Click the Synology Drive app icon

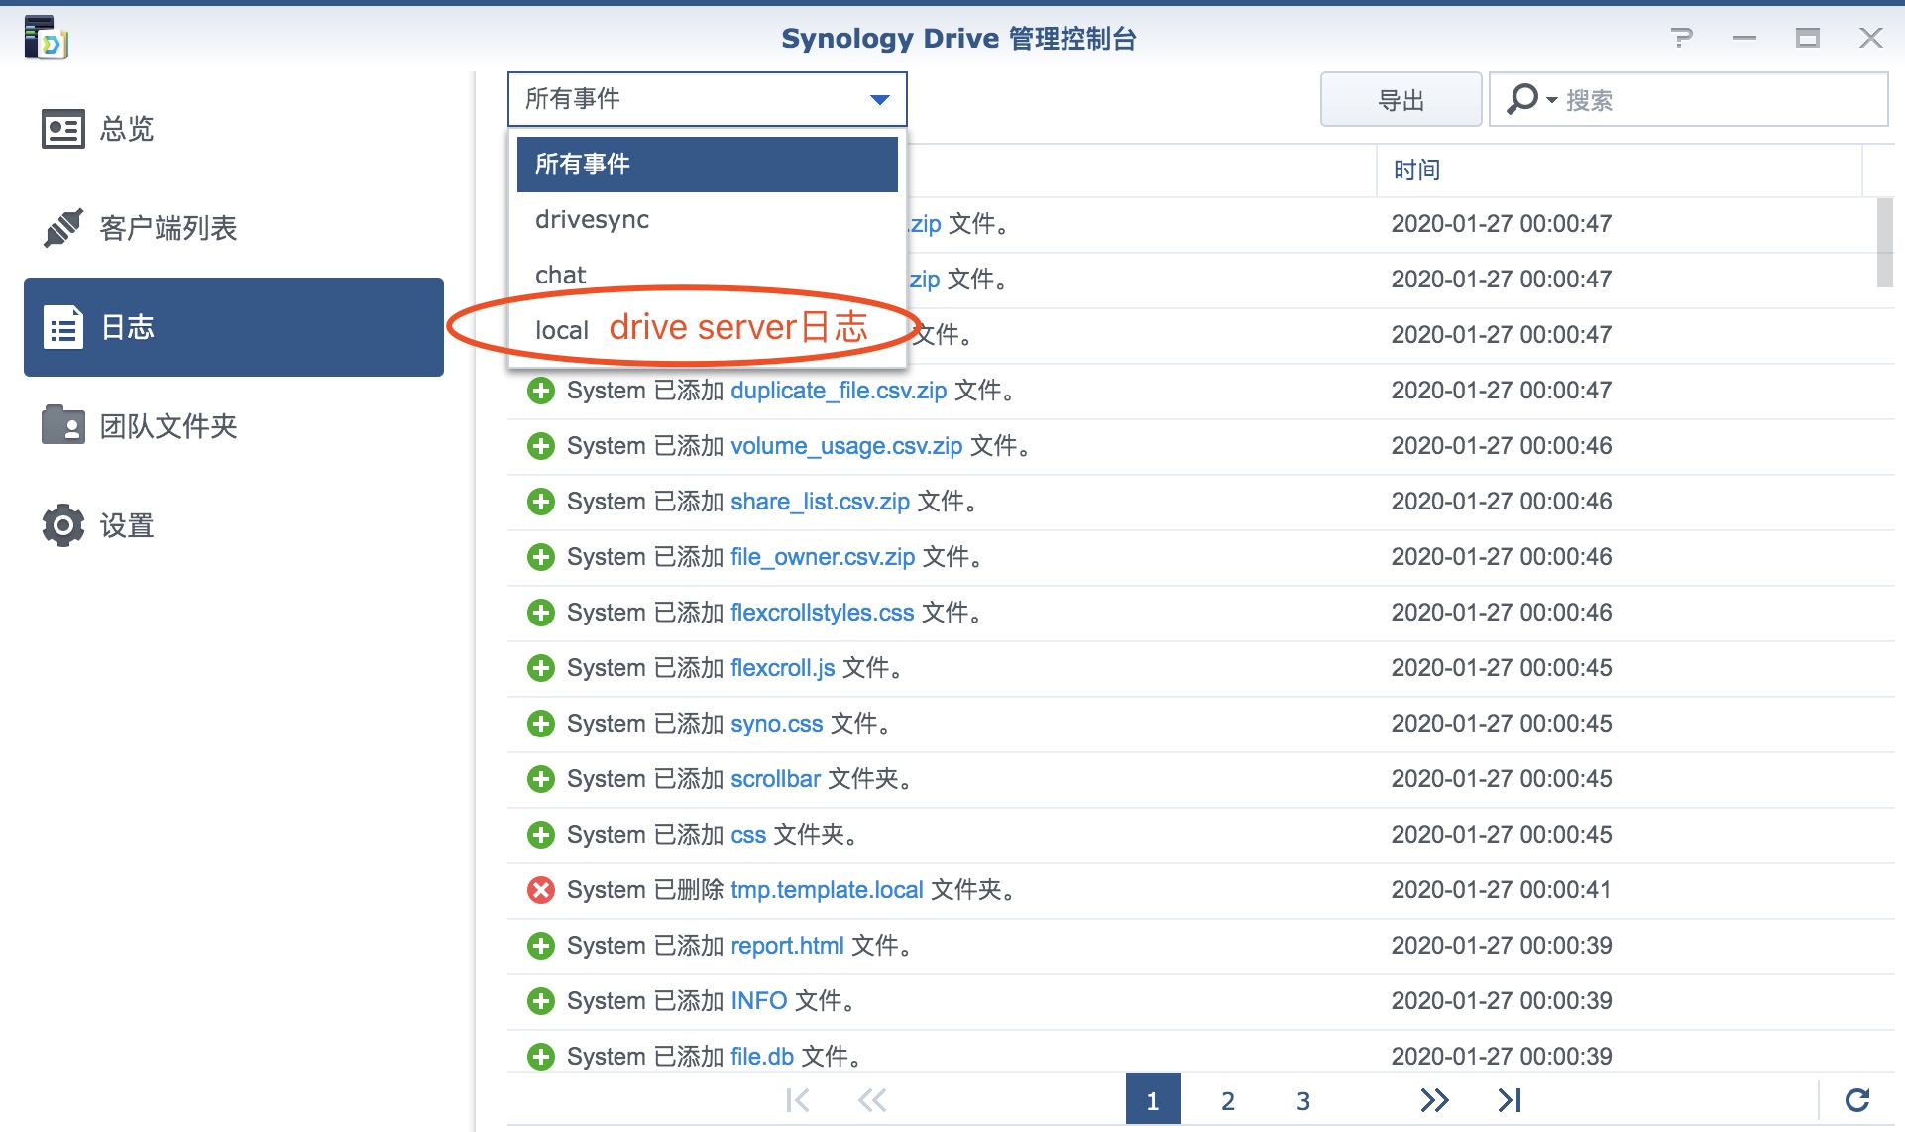[46, 38]
